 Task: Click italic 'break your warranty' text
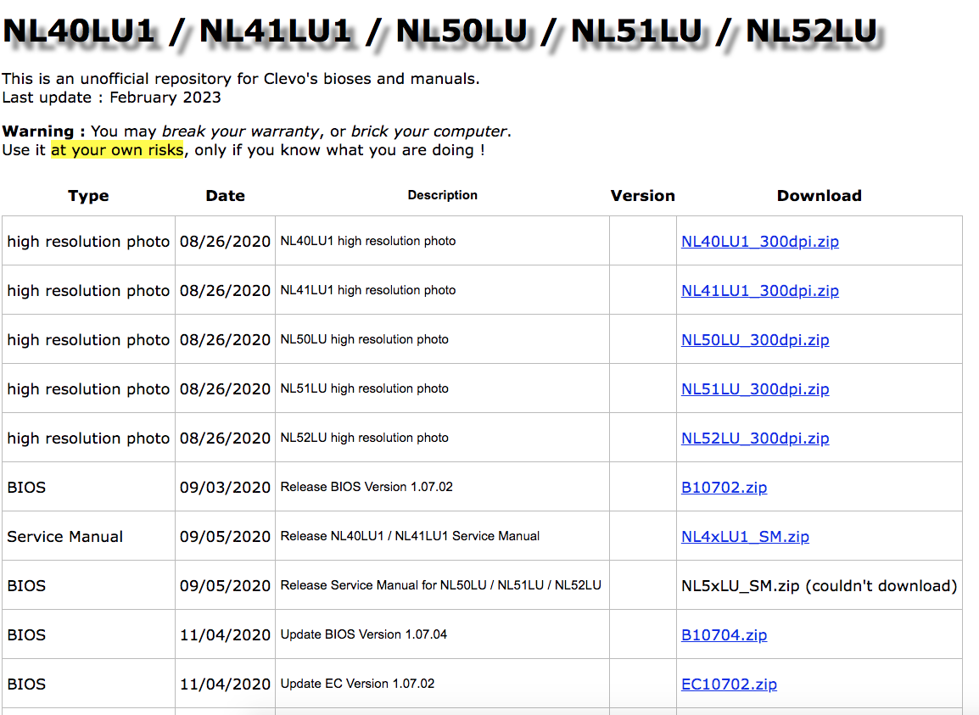pos(240,131)
